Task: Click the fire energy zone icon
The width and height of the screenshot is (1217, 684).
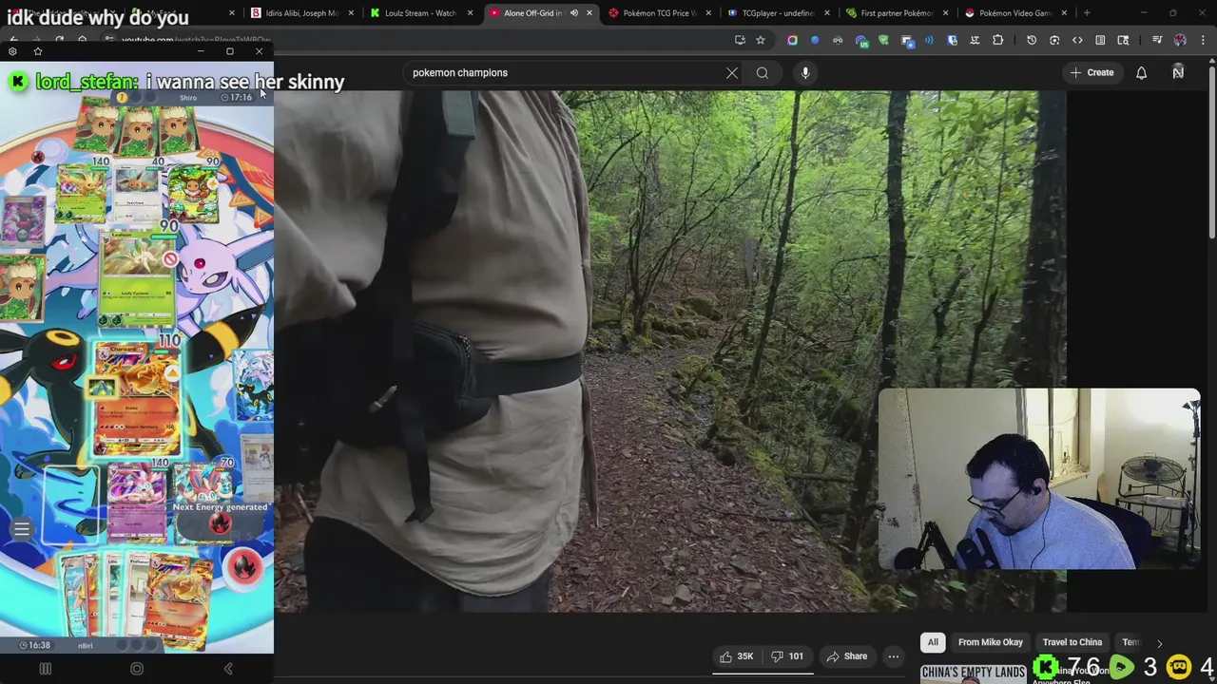Action: click(x=244, y=566)
